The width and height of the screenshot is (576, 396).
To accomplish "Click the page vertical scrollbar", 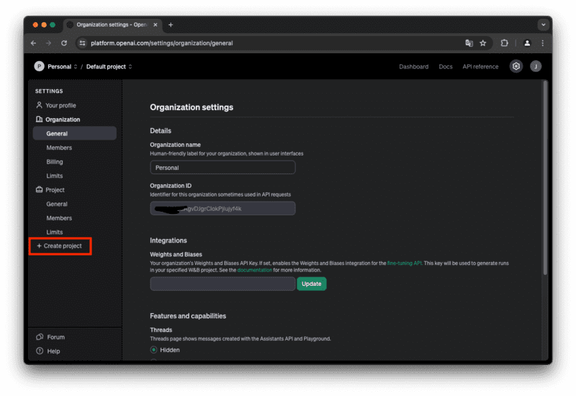I will pyautogui.click(x=545, y=180).
